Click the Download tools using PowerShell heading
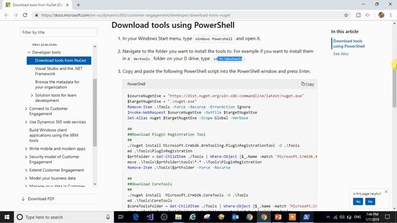 click(173, 25)
